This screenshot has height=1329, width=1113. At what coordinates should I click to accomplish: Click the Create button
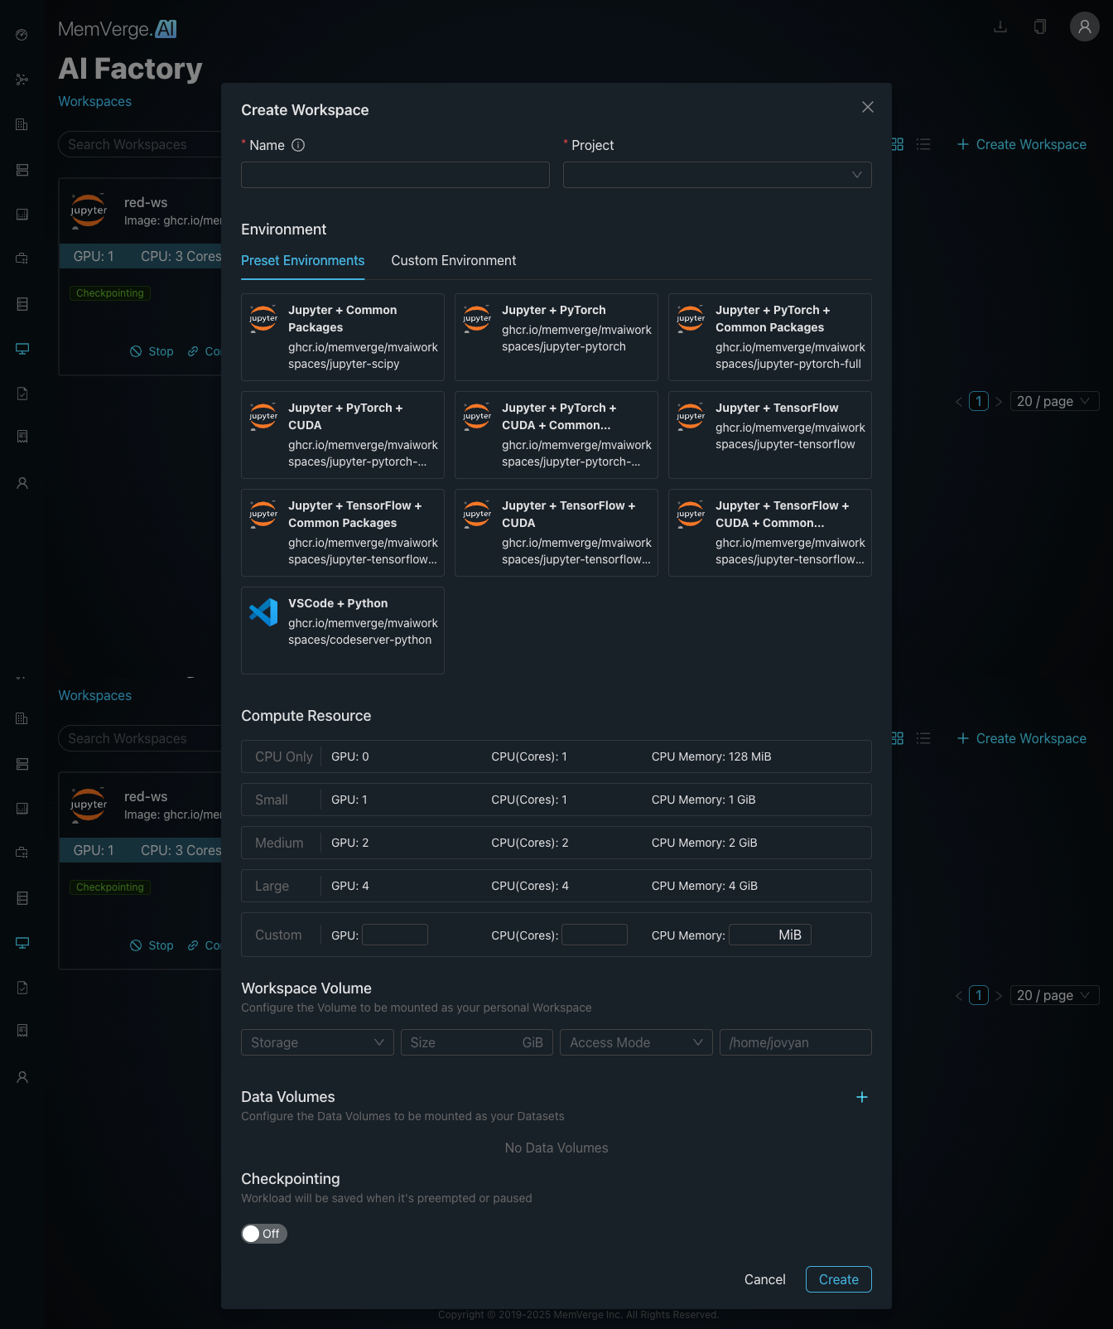838,1279
